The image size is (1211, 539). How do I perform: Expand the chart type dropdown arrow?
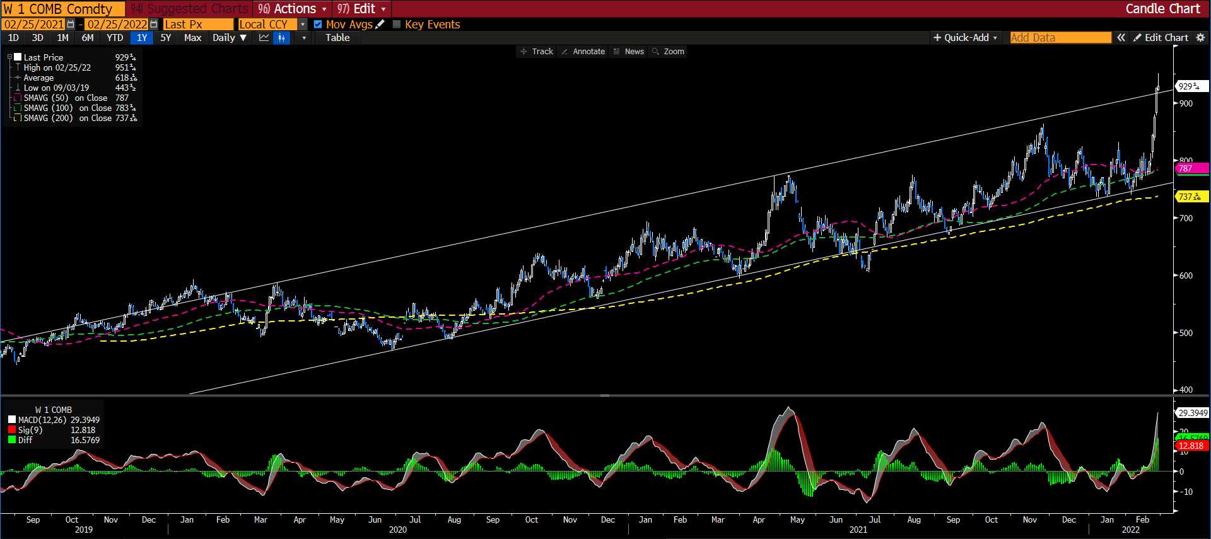click(304, 38)
